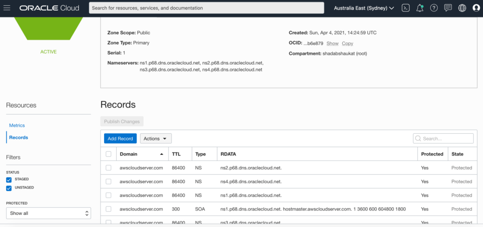Open the help question mark menu

(434, 8)
